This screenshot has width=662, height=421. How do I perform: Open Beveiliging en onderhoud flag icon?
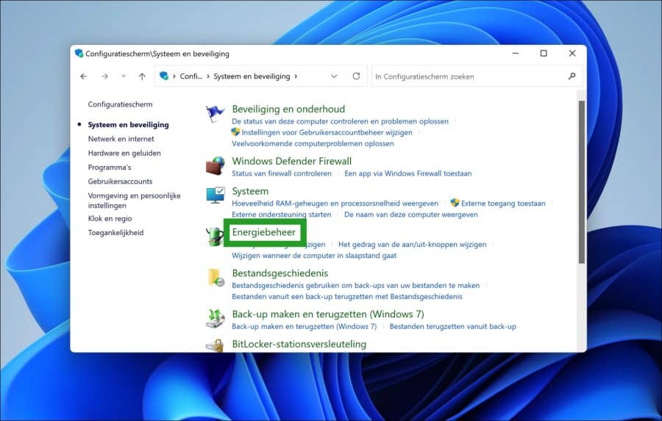point(215,114)
